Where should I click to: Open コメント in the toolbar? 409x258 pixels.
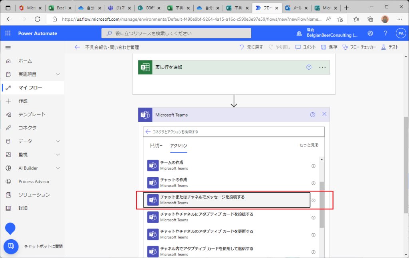(x=306, y=47)
